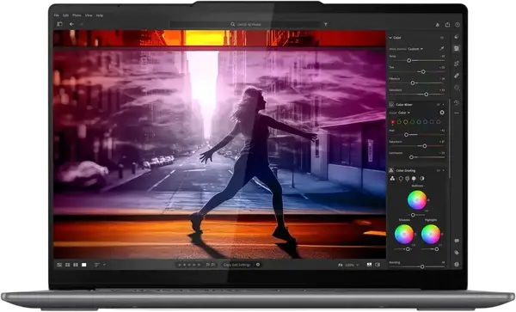Select the blue color channel
Viewport: 516px width, 312px height.
(426, 122)
